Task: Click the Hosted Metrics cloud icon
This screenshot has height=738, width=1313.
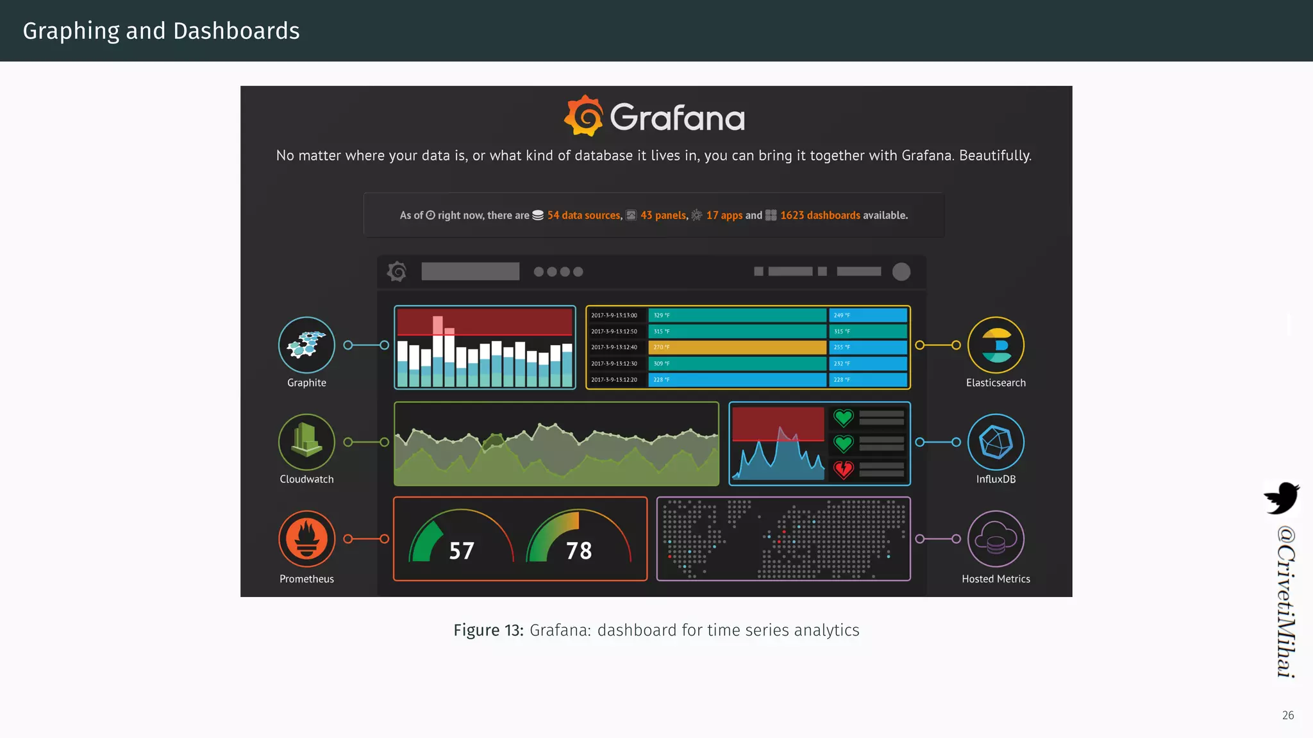Action: coord(996,539)
